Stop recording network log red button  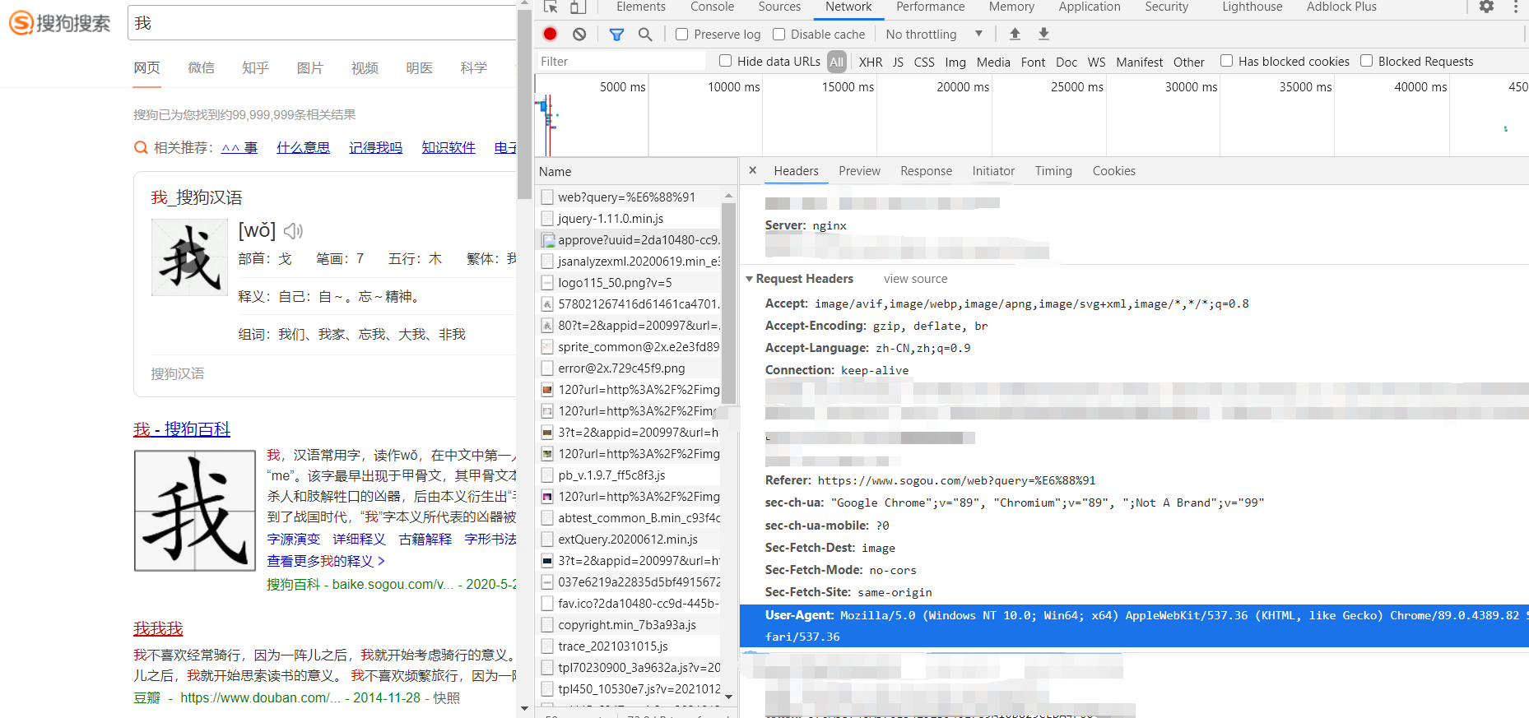tap(551, 34)
